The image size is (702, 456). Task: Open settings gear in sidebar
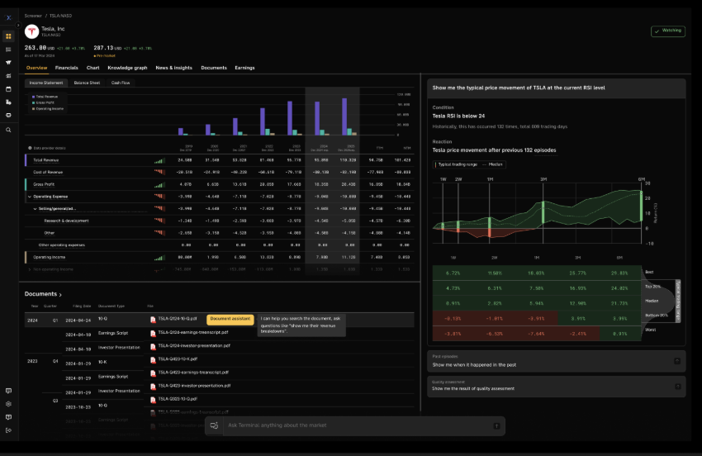8,404
